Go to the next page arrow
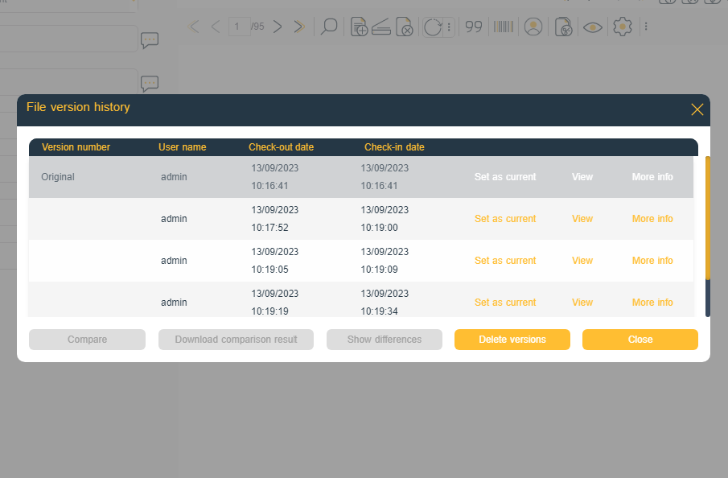The width and height of the screenshot is (728, 478). click(278, 27)
